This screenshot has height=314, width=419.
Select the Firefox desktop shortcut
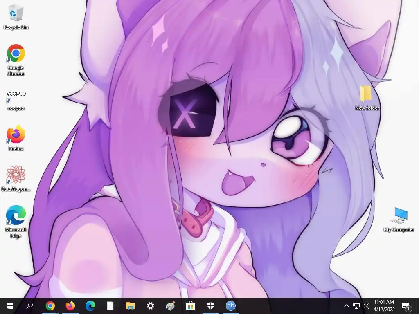16,138
